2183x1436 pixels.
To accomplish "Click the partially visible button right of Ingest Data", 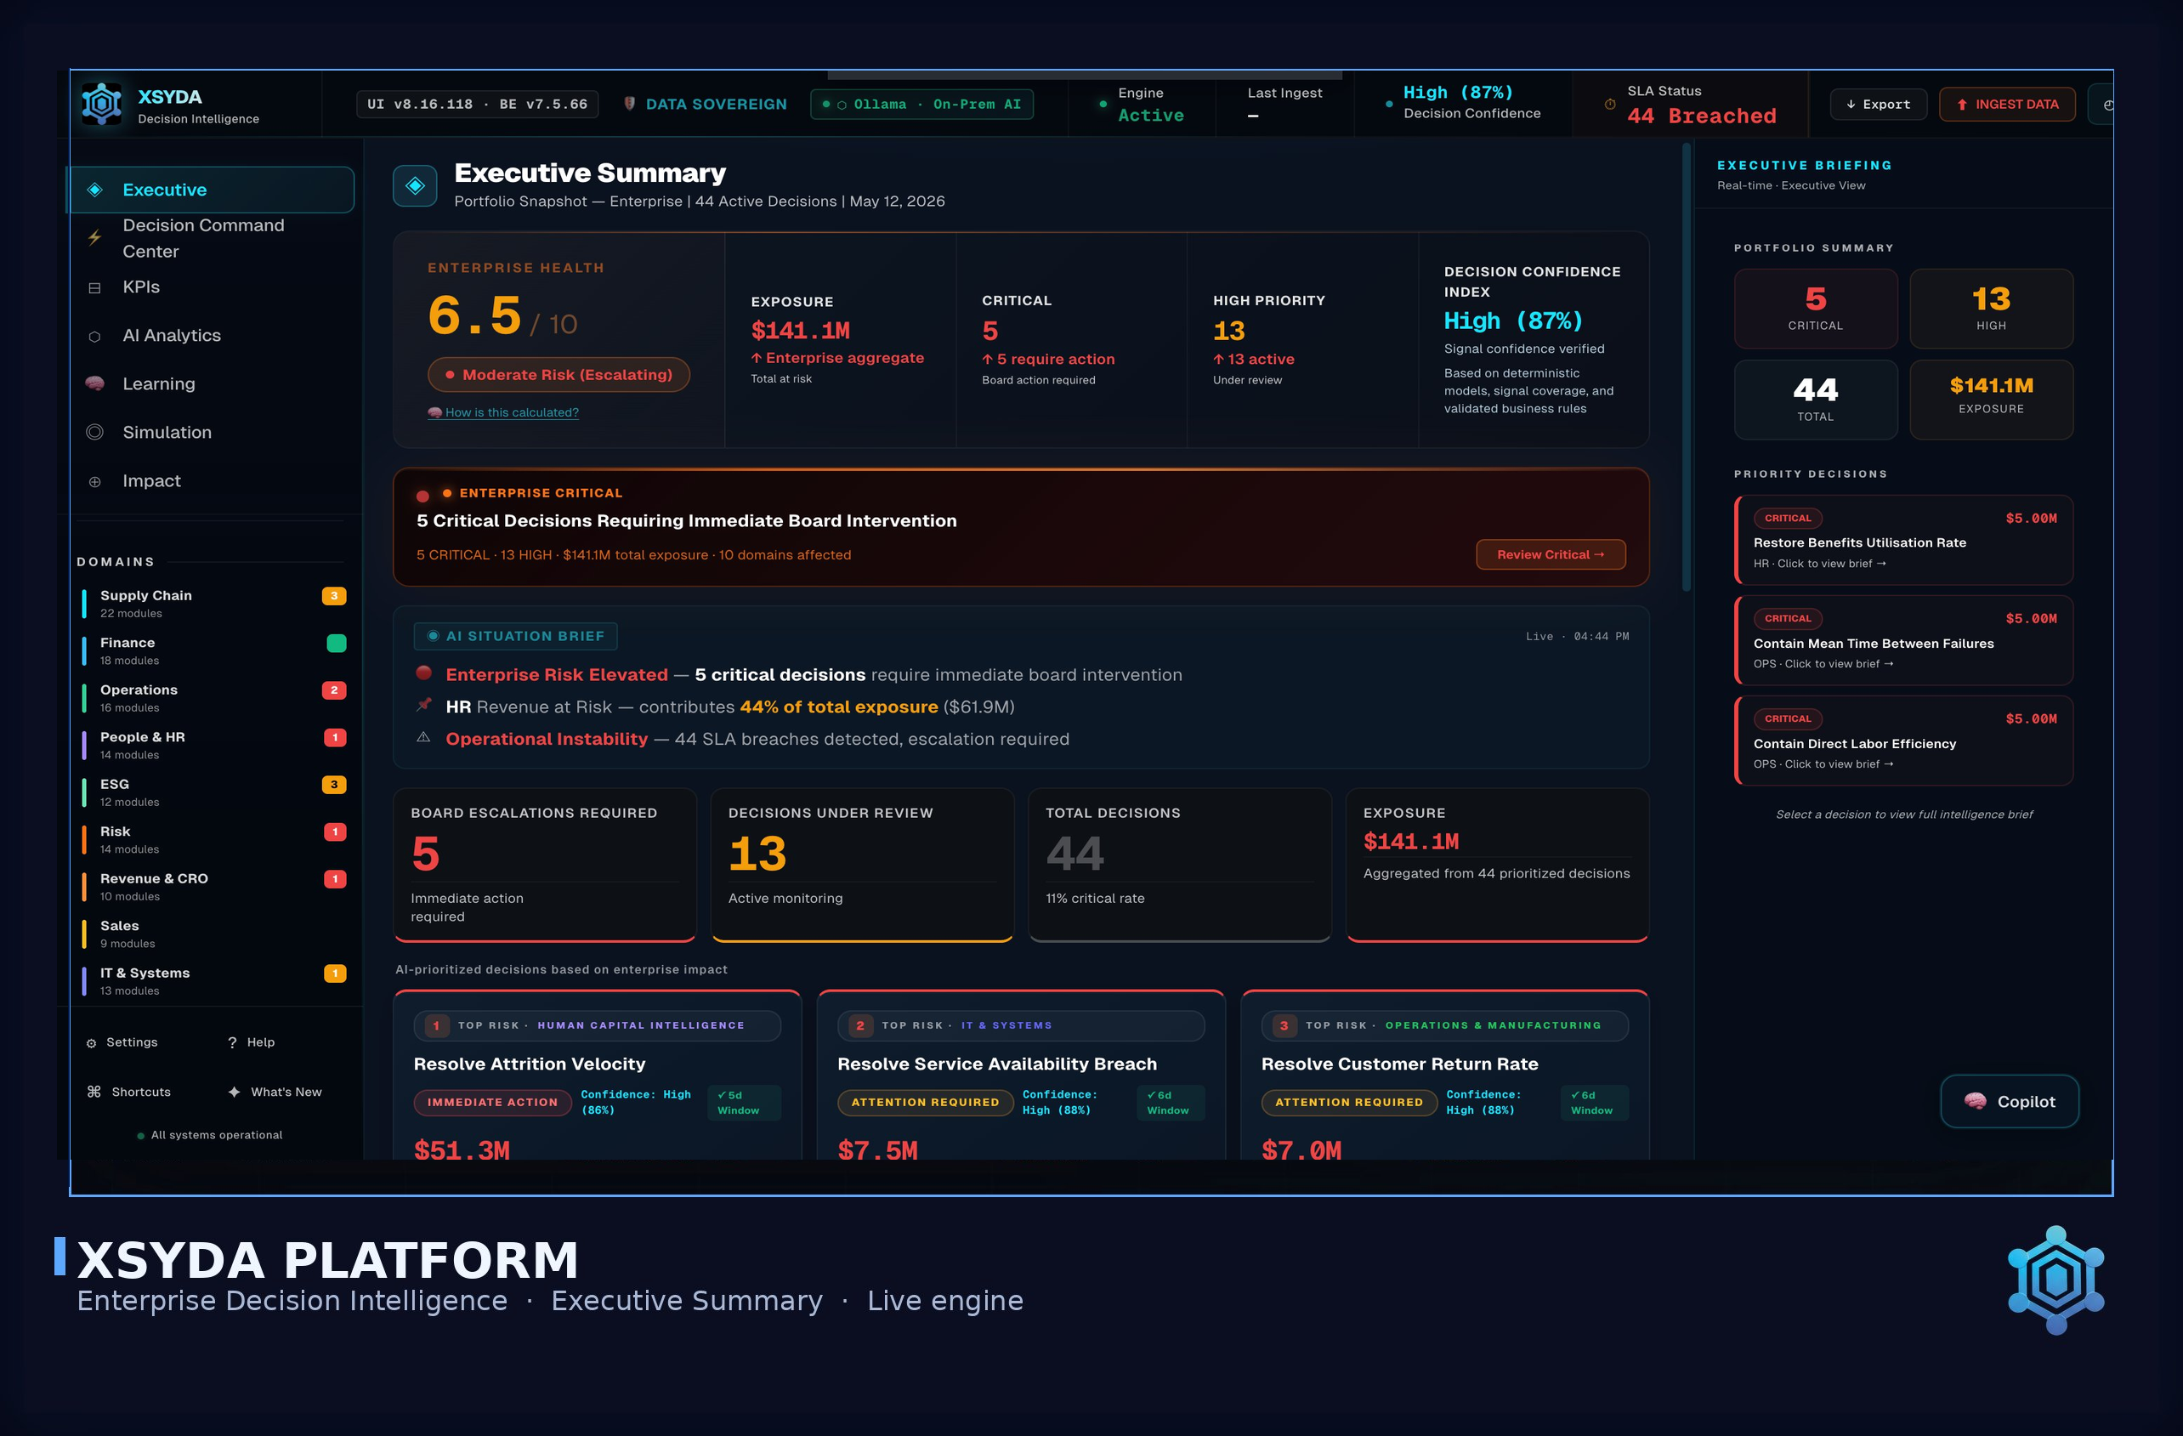I will (x=2101, y=105).
